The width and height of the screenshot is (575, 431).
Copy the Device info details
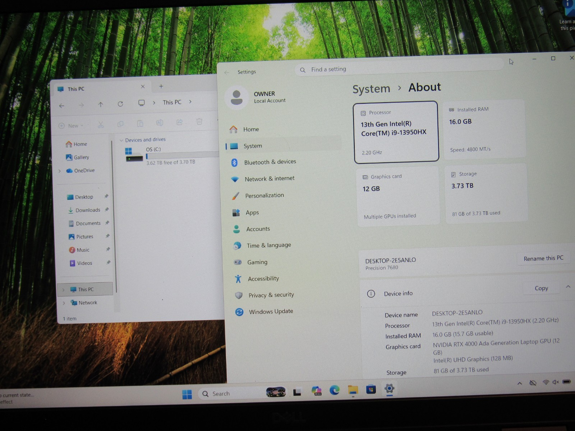tap(541, 288)
